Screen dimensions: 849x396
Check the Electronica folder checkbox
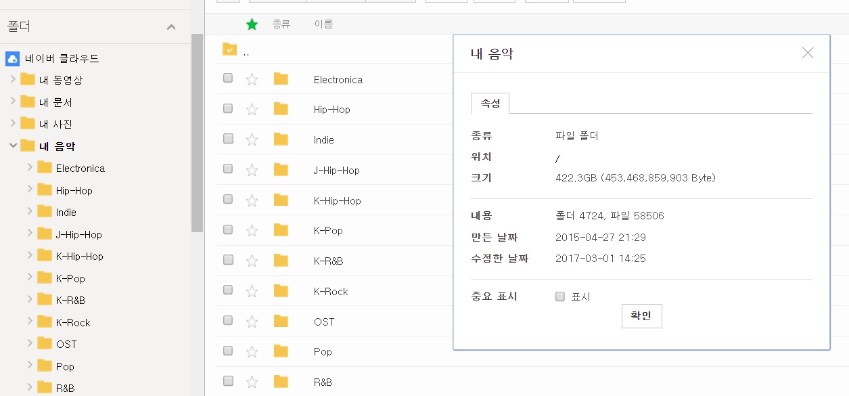click(228, 79)
